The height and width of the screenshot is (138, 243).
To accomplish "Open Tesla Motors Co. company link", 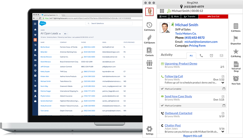I will click(186, 34).
